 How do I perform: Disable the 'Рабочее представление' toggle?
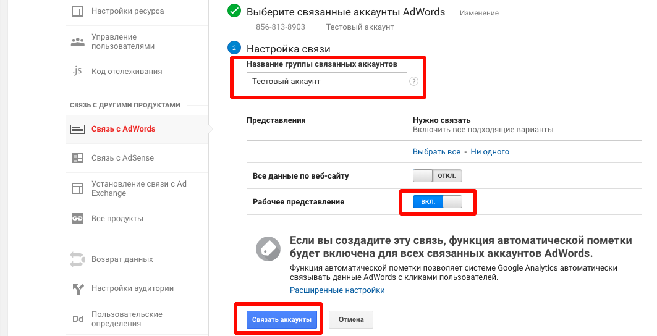coord(437,202)
